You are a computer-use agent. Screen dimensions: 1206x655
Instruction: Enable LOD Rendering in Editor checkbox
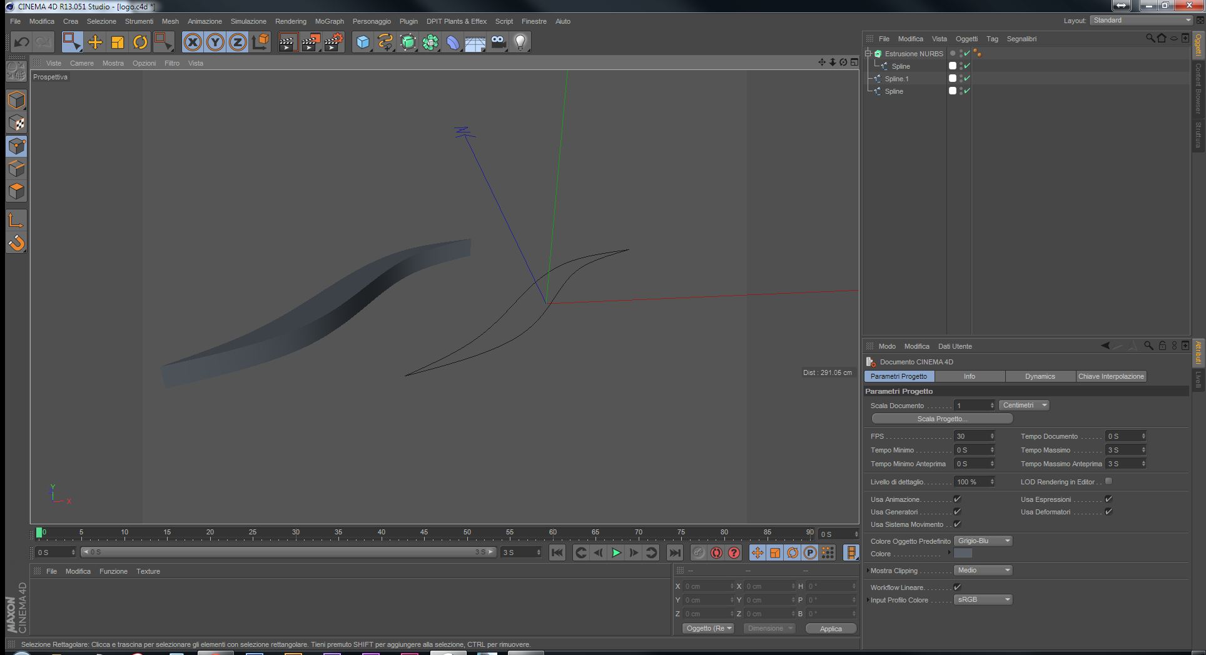[1108, 481]
